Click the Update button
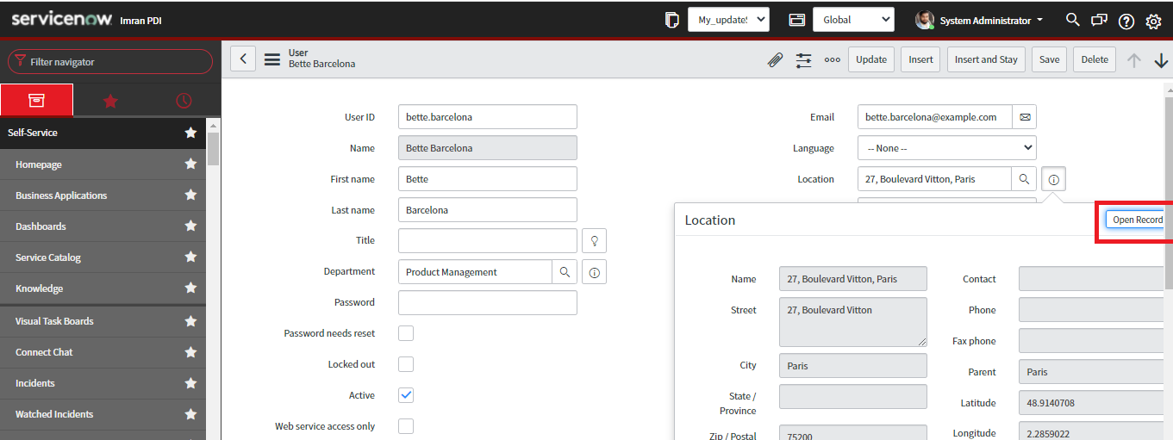Screen dimensions: 1173x440 (871, 59)
